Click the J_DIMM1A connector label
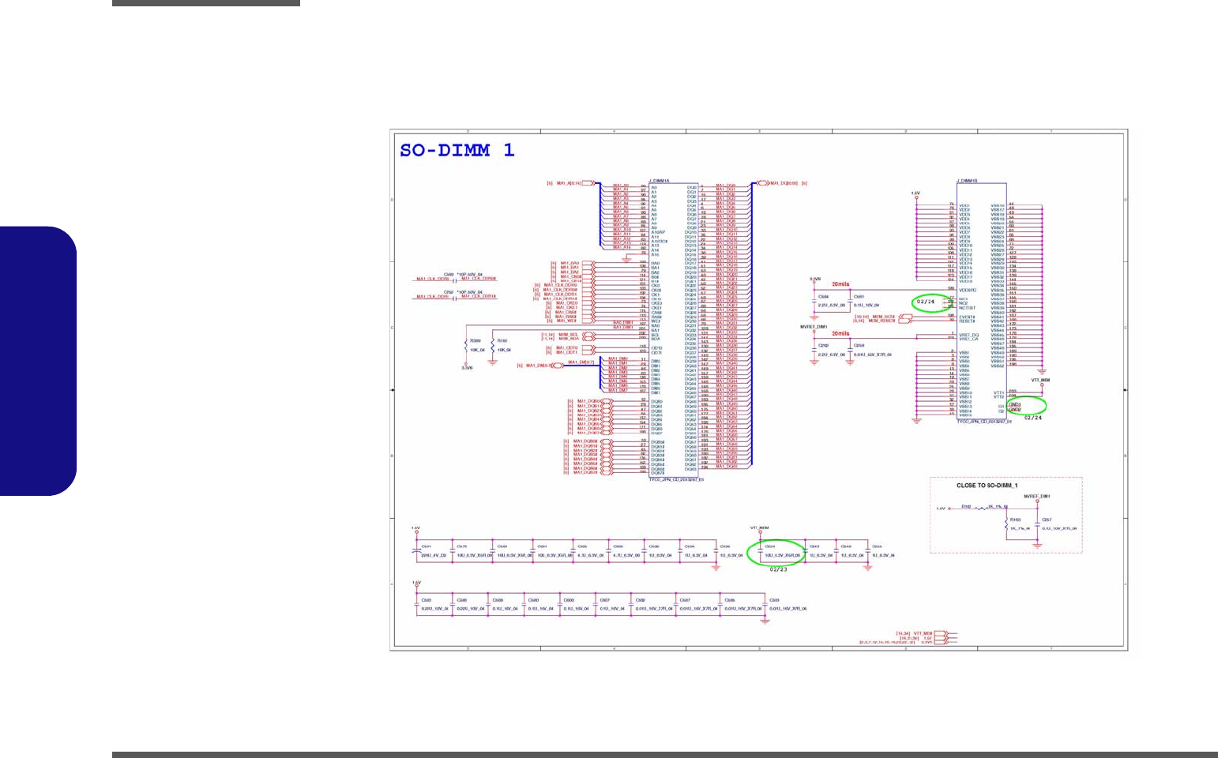 660,181
